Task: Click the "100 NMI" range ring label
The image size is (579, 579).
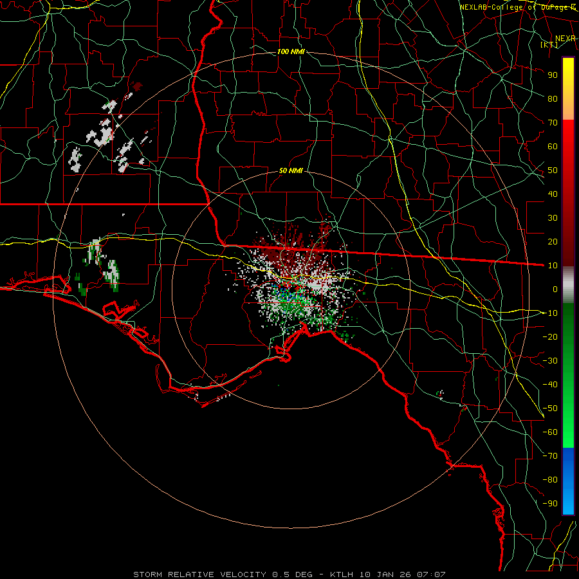Action: pos(291,51)
